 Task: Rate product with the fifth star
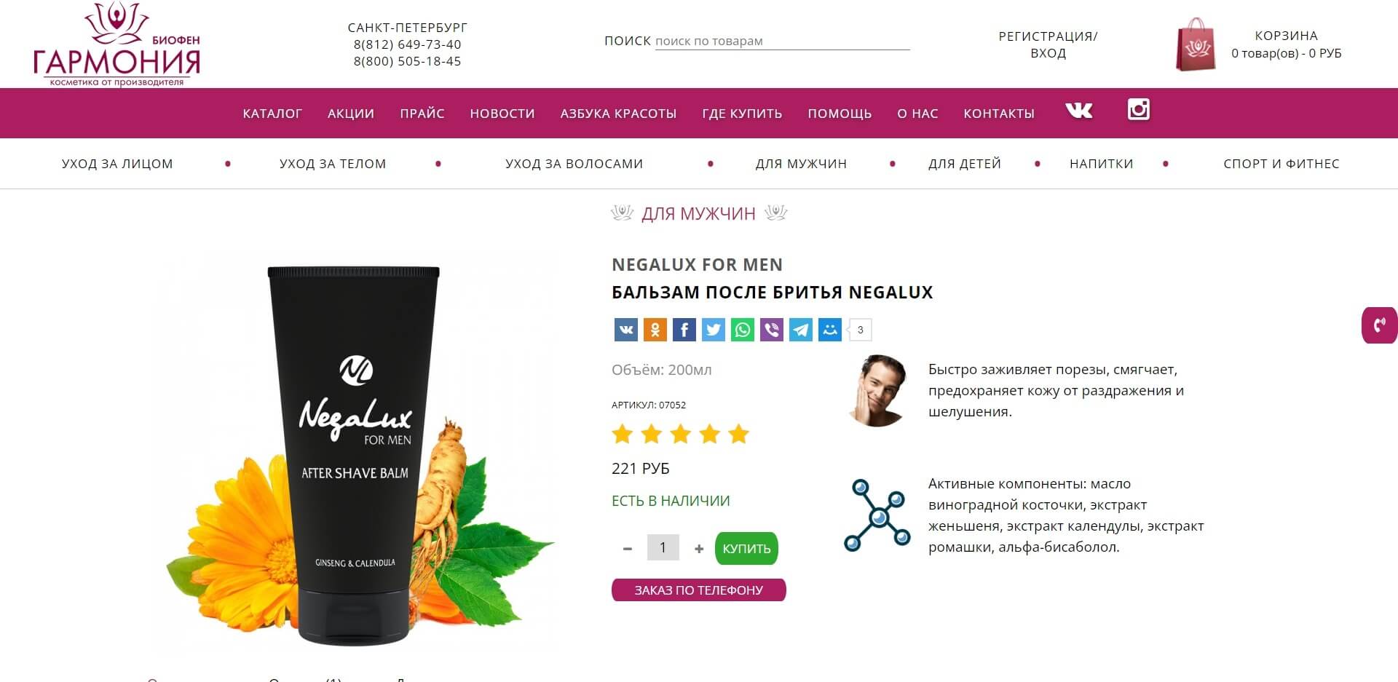pos(738,435)
